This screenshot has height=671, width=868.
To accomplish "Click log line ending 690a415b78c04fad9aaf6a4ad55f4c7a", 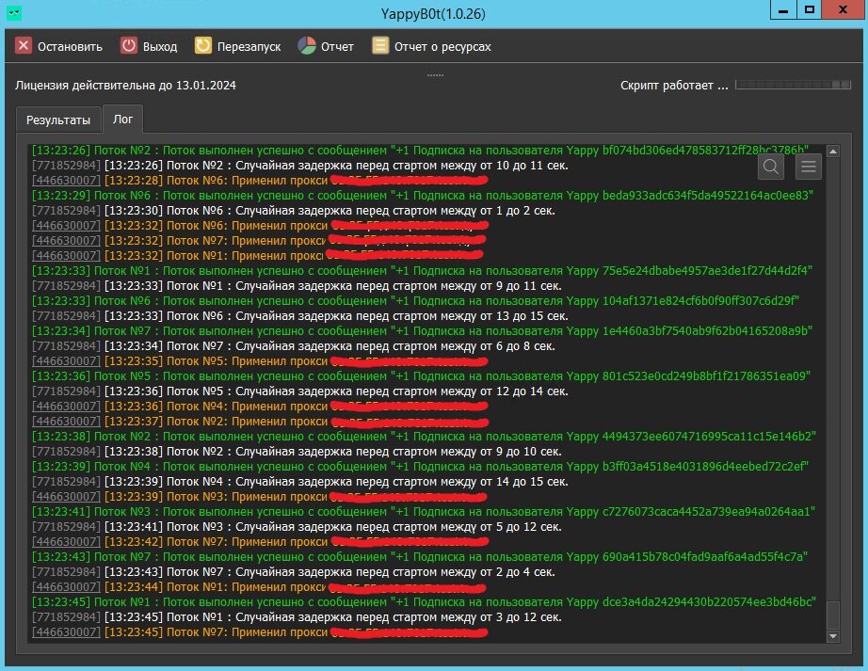I will pos(420,556).
